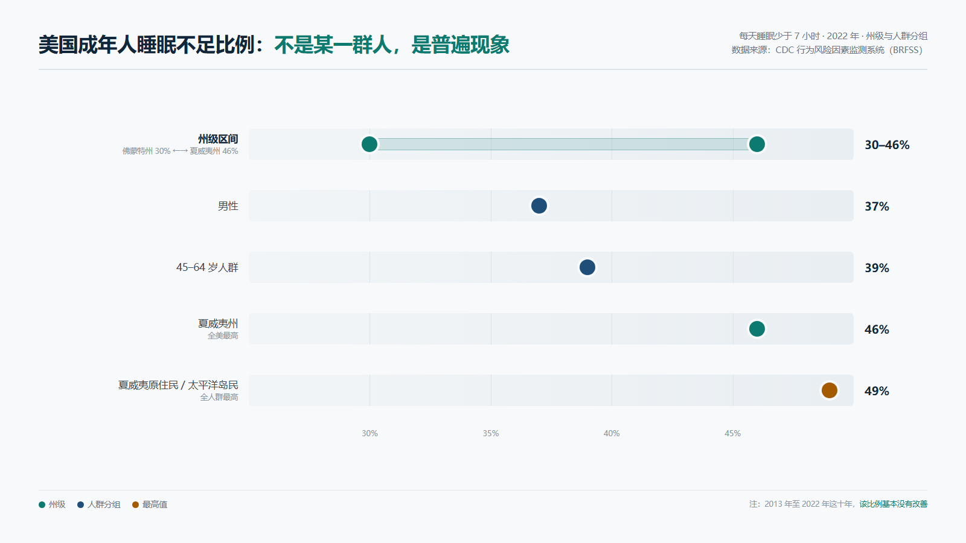Click the 39% value label

point(877,268)
